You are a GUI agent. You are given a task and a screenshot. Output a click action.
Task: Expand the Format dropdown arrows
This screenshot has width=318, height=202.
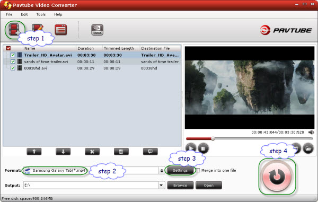click(162, 171)
